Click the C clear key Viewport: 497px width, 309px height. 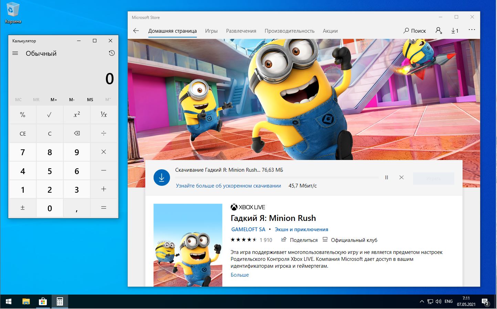(x=50, y=133)
